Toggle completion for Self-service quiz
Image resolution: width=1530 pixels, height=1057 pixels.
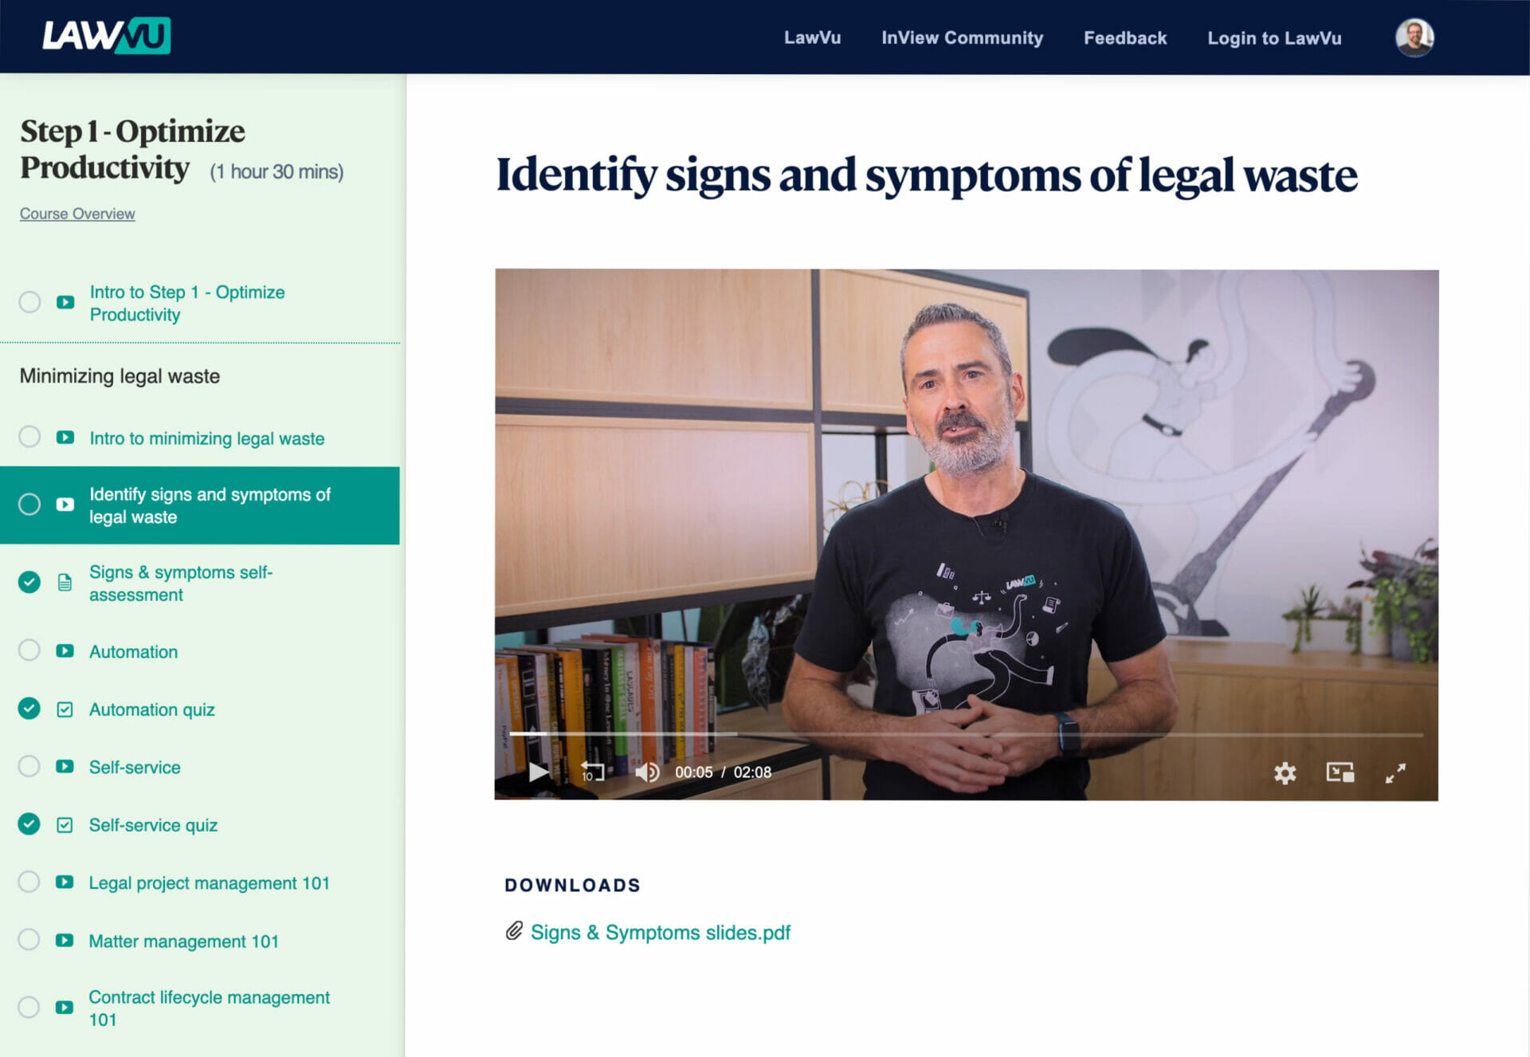point(29,824)
